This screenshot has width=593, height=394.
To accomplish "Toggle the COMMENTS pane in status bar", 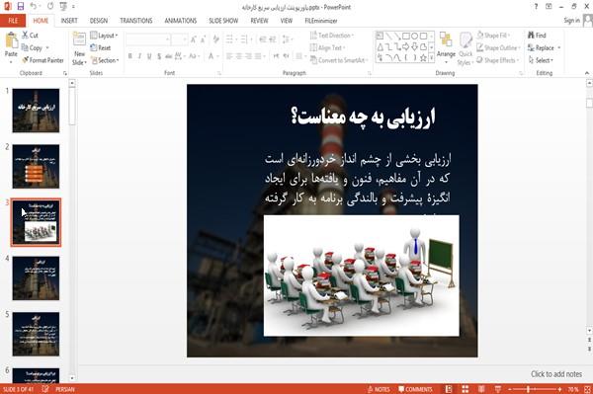I will tap(415, 389).
